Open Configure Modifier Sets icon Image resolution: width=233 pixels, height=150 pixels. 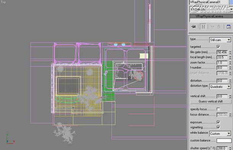pyautogui.click(x=229, y=27)
